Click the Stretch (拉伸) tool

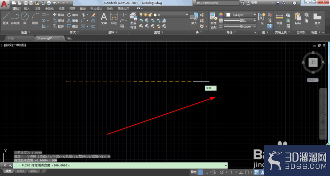[x=58, y=26]
